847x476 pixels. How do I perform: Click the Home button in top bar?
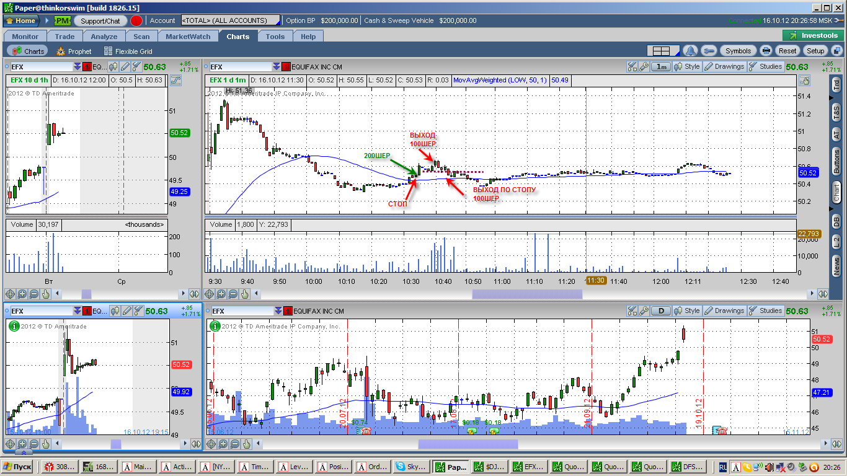pos(21,20)
